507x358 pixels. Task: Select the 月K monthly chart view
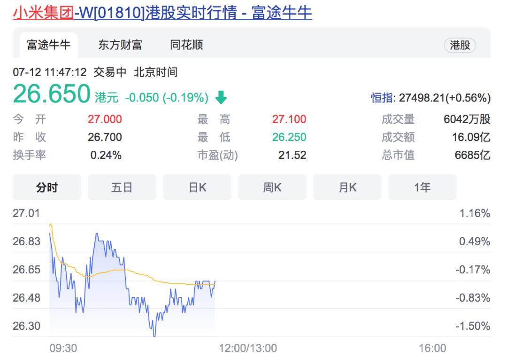[347, 187]
